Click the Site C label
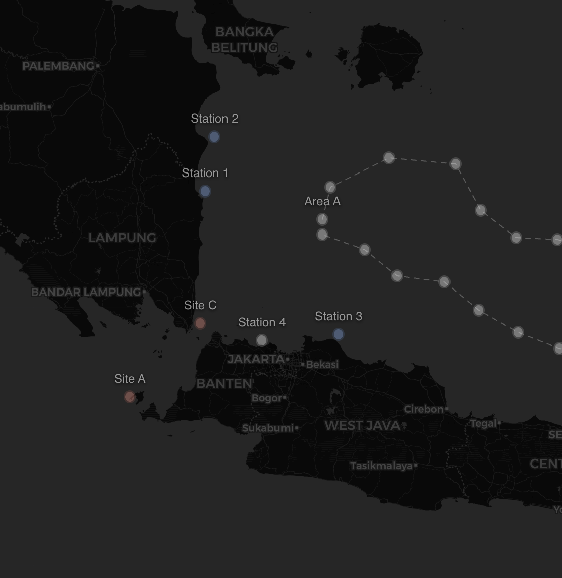562x578 pixels. (200, 305)
